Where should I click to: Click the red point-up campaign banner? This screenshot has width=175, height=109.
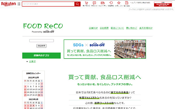(x=163, y=4)
